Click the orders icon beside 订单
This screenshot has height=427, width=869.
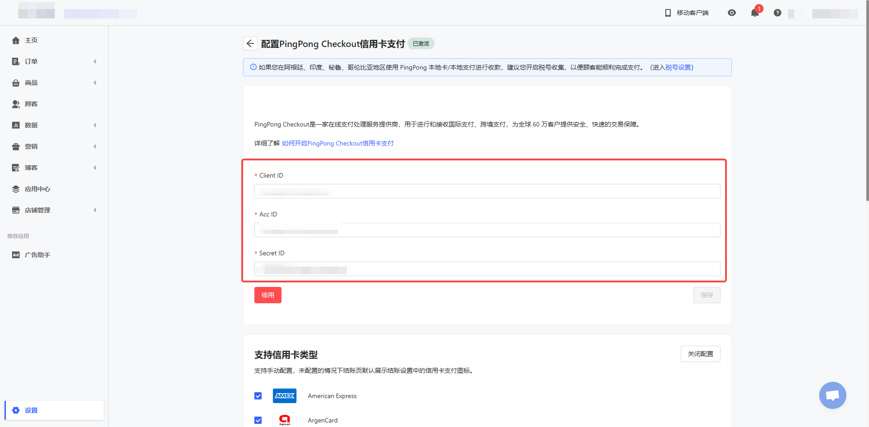pyautogui.click(x=16, y=61)
